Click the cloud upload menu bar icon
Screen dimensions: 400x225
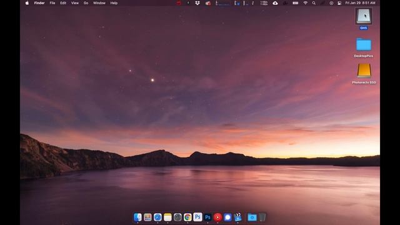(x=275, y=3)
